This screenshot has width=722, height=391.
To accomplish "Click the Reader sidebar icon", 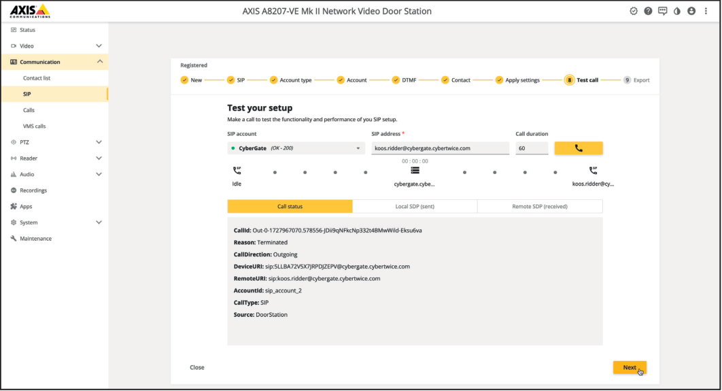I will pos(14,158).
